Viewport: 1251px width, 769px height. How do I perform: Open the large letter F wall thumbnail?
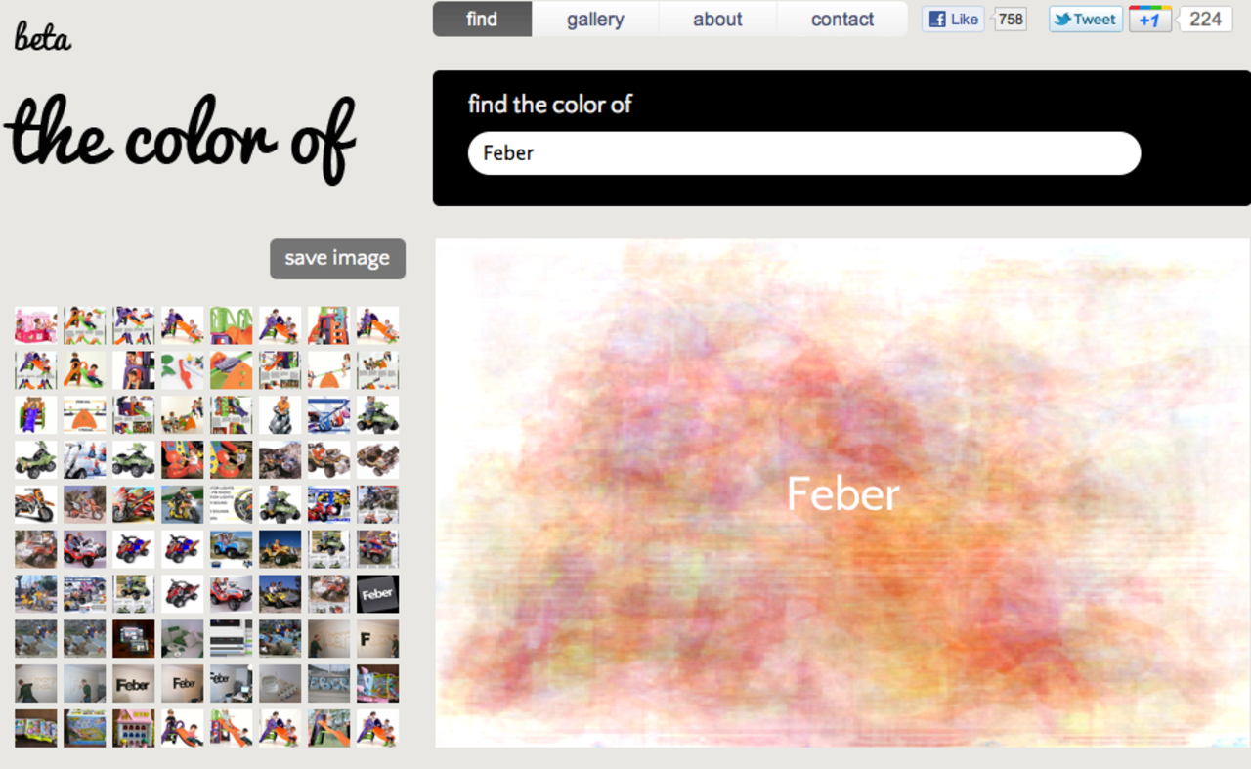(377, 638)
